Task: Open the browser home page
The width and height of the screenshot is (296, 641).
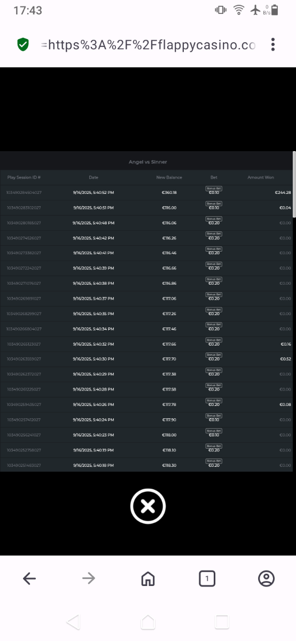Action: coord(148,578)
